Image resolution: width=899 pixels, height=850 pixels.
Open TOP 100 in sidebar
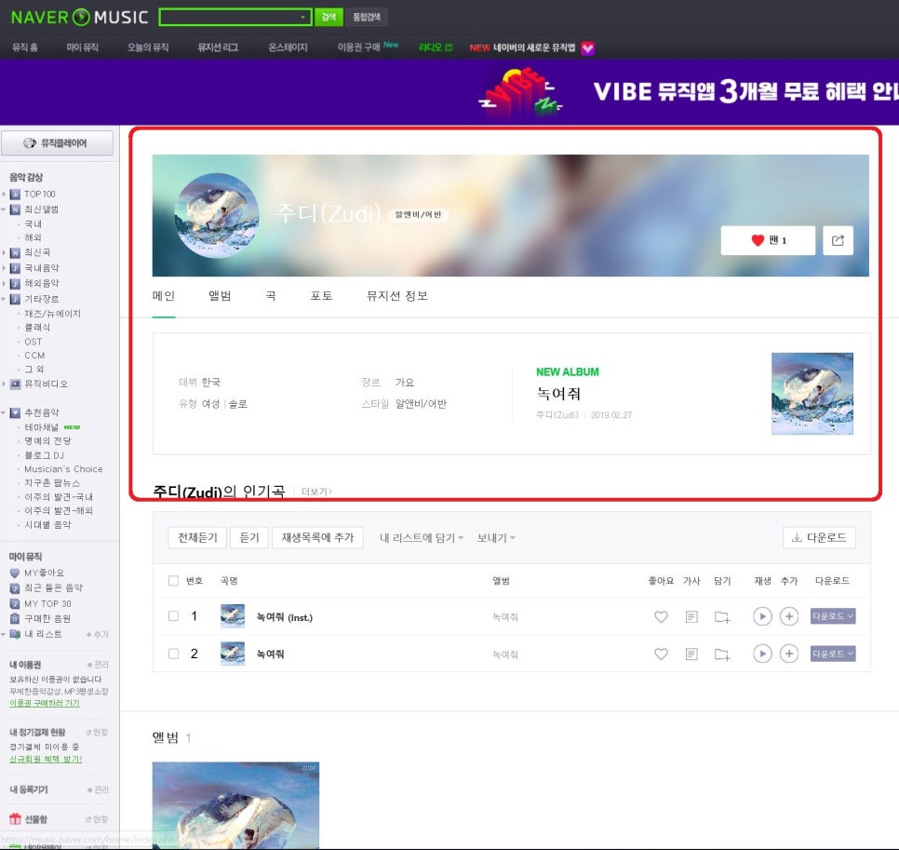coord(40,194)
